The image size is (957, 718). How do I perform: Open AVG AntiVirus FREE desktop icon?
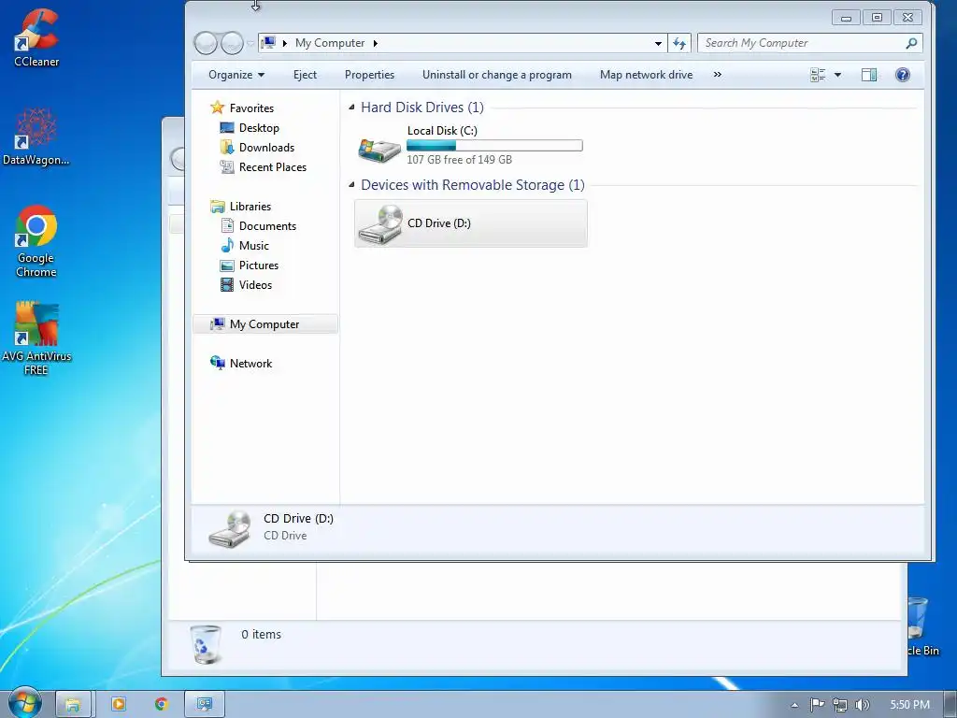coord(36,337)
